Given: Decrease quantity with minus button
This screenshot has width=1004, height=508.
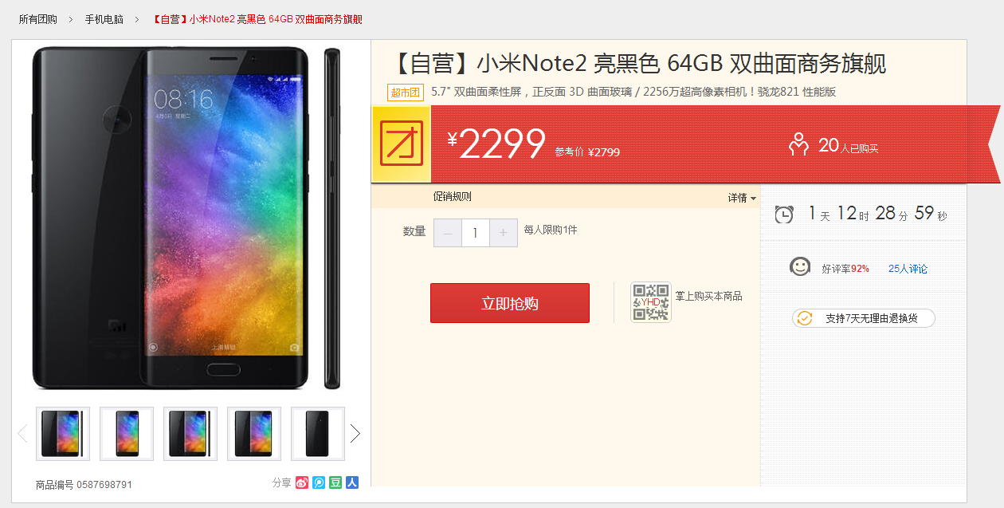Looking at the screenshot, I should coord(448,233).
